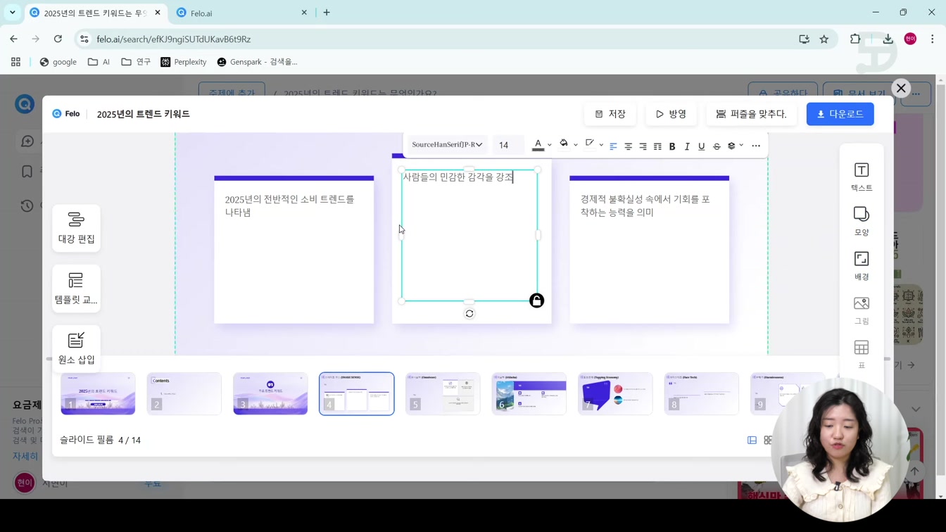Click the 경제적 불확실성 text card
Viewport: 946px width, 532px height.
tap(650, 250)
